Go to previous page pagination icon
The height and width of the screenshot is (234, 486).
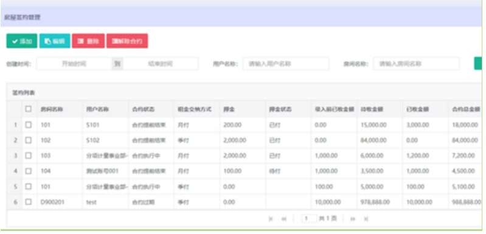click(x=283, y=219)
